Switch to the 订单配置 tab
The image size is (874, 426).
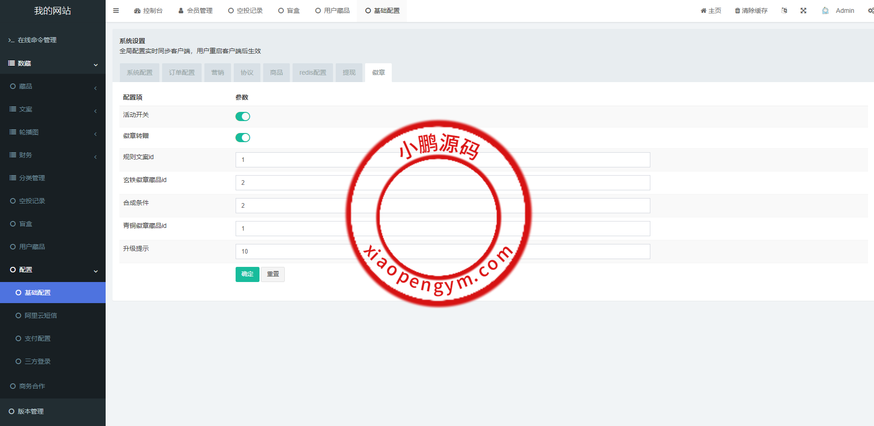pyautogui.click(x=182, y=72)
